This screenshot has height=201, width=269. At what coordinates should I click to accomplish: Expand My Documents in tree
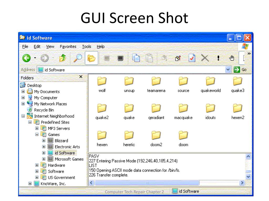[23, 91]
